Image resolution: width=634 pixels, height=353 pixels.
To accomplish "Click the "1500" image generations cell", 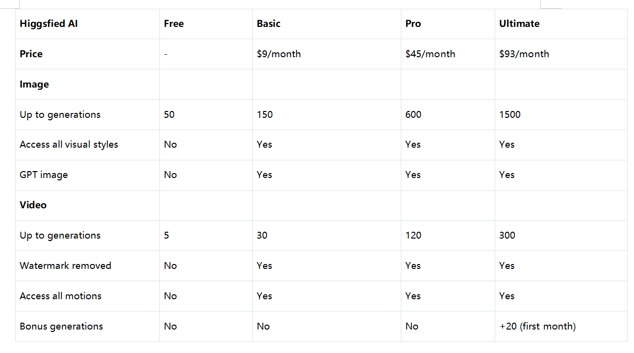I will click(x=510, y=115).
